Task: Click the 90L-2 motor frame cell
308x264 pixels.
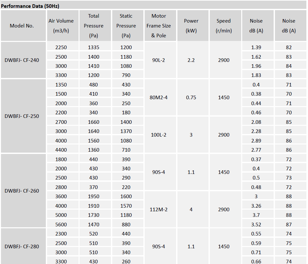Action: tap(159, 60)
